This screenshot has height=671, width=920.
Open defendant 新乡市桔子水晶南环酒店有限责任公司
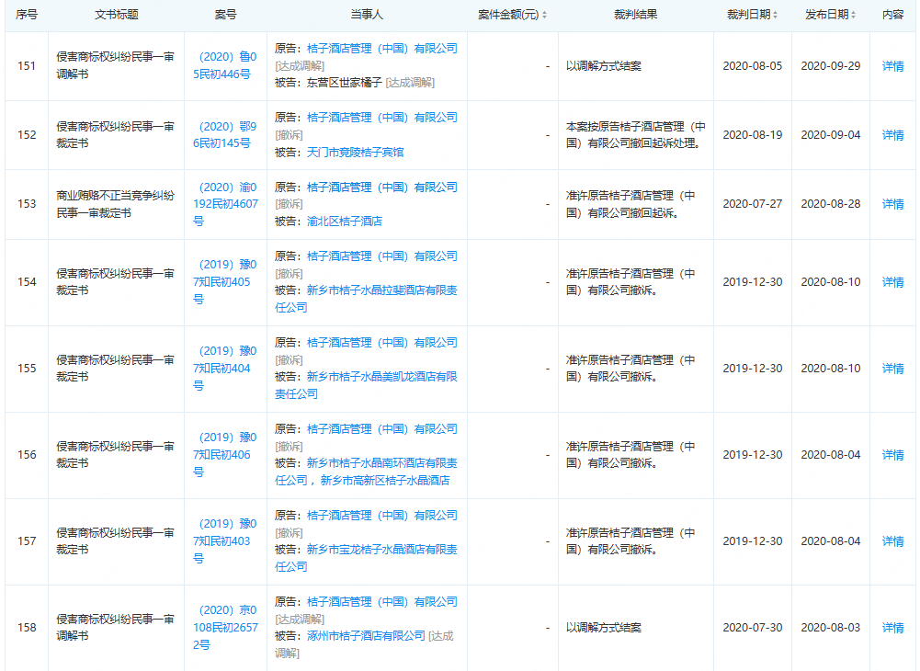coord(366,472)
